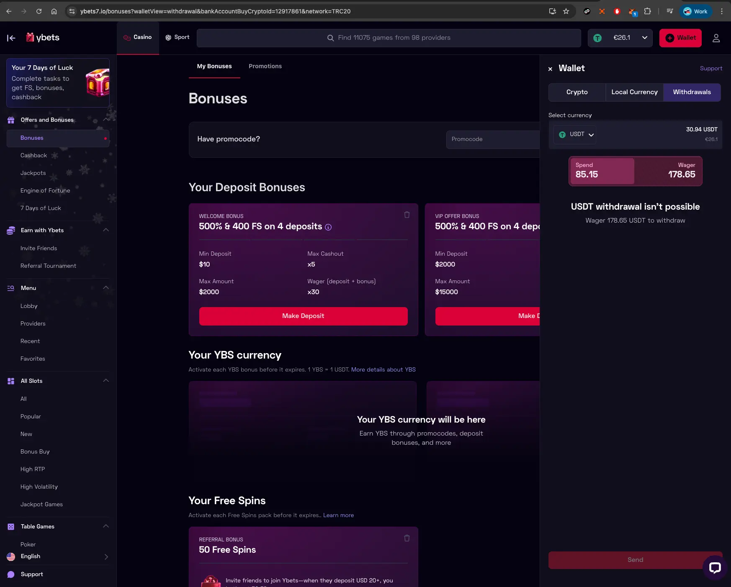The height and width of the screenshot is (587, 731).
Task: Switch wallet to the Crypto tab
Action: (577, 92)
